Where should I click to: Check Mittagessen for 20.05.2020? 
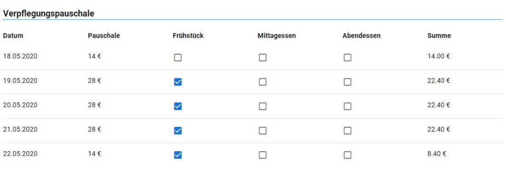tap(263, 106)
